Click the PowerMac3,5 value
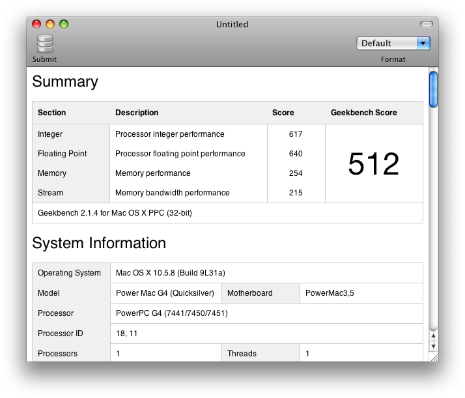 pyautogui.click(x=330, y=293)
